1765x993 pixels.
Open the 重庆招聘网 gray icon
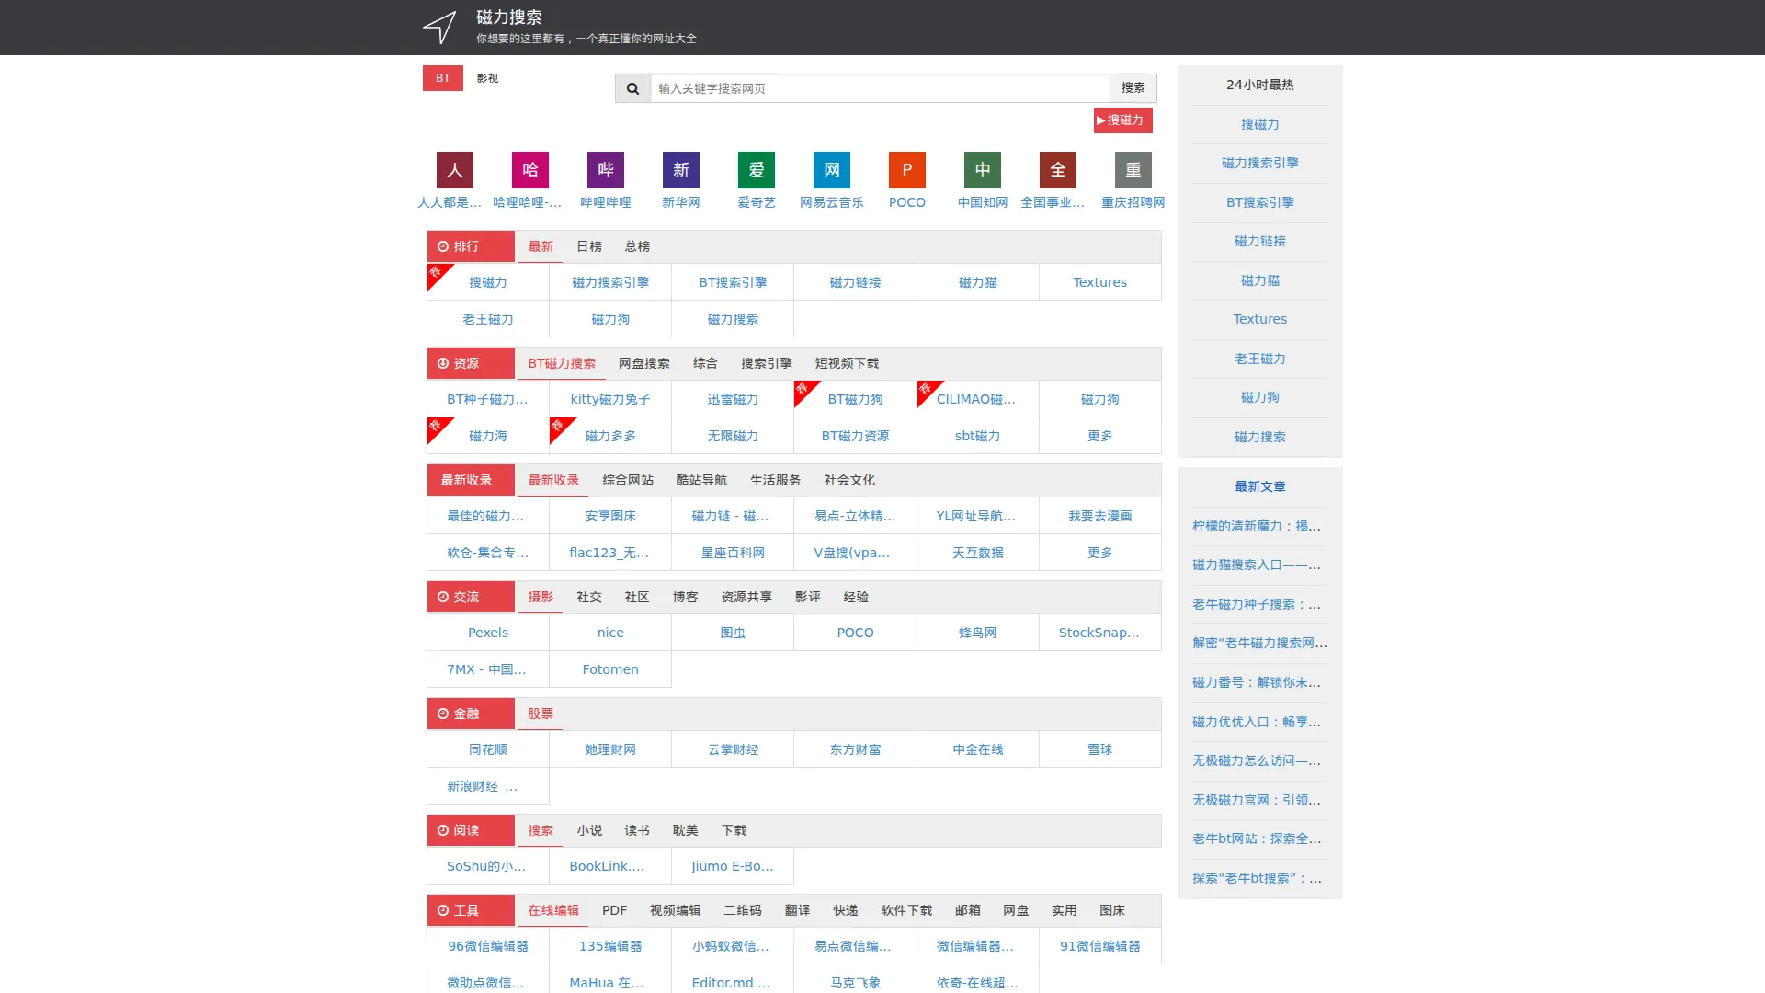click(1133, 170)
